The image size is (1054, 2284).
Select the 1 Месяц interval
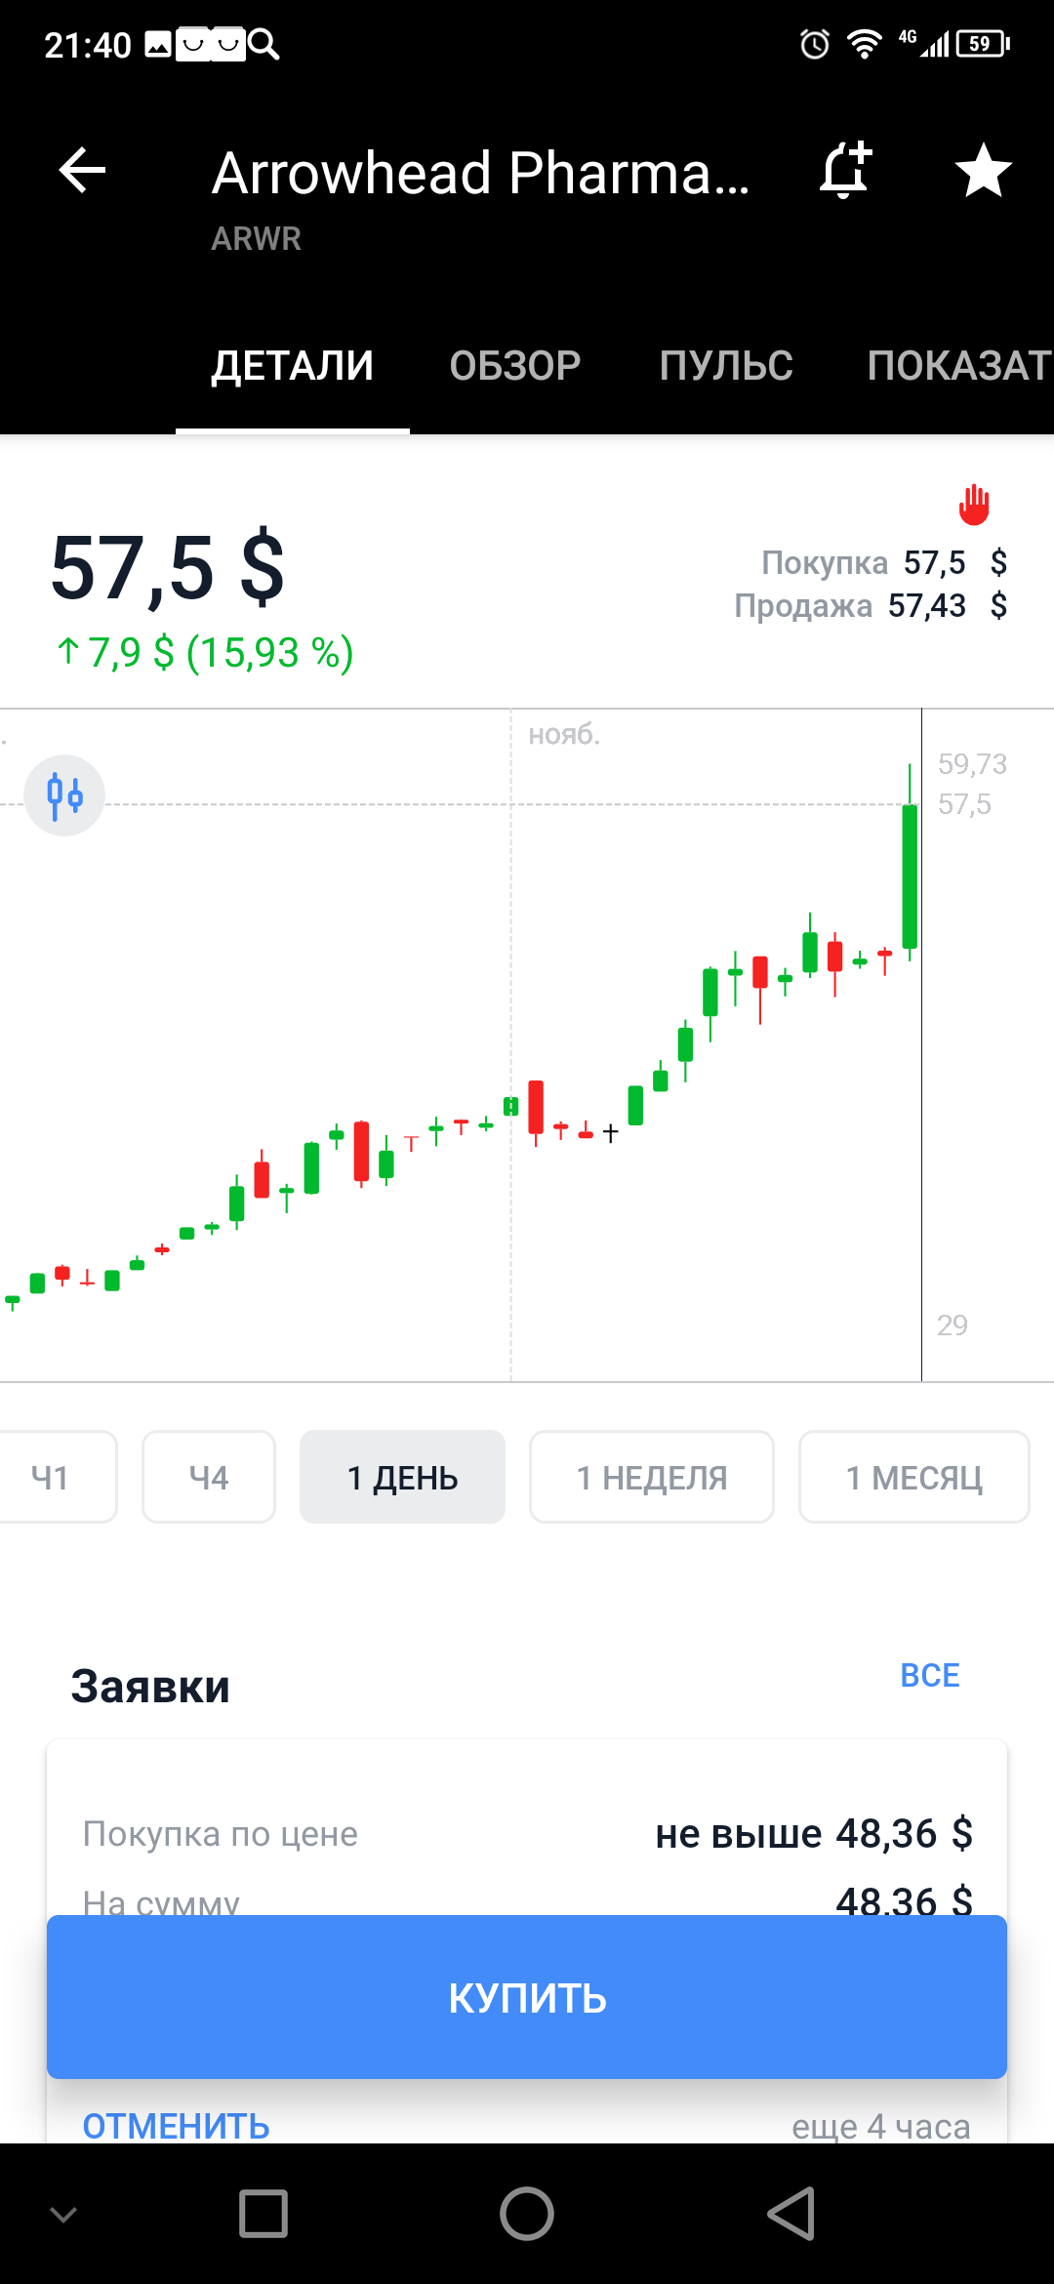(x=914, y=1477)
